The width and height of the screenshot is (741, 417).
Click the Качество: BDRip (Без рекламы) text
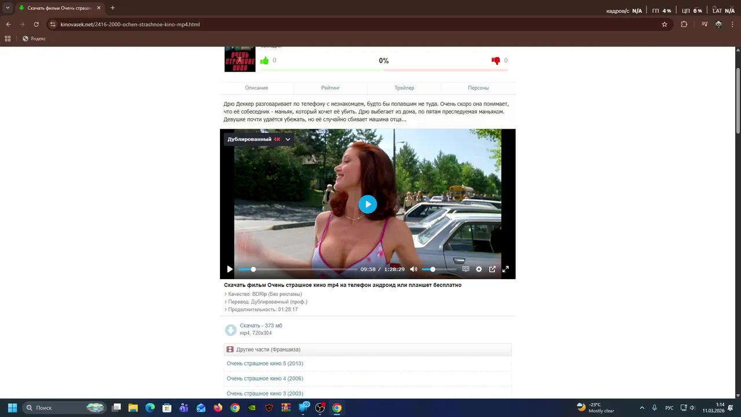point(265,294)
